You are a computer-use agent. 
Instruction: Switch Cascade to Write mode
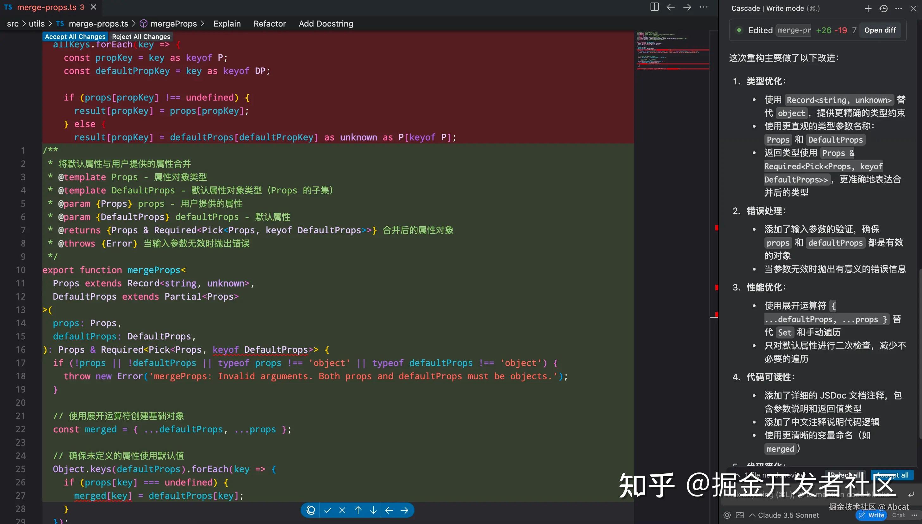872,515
